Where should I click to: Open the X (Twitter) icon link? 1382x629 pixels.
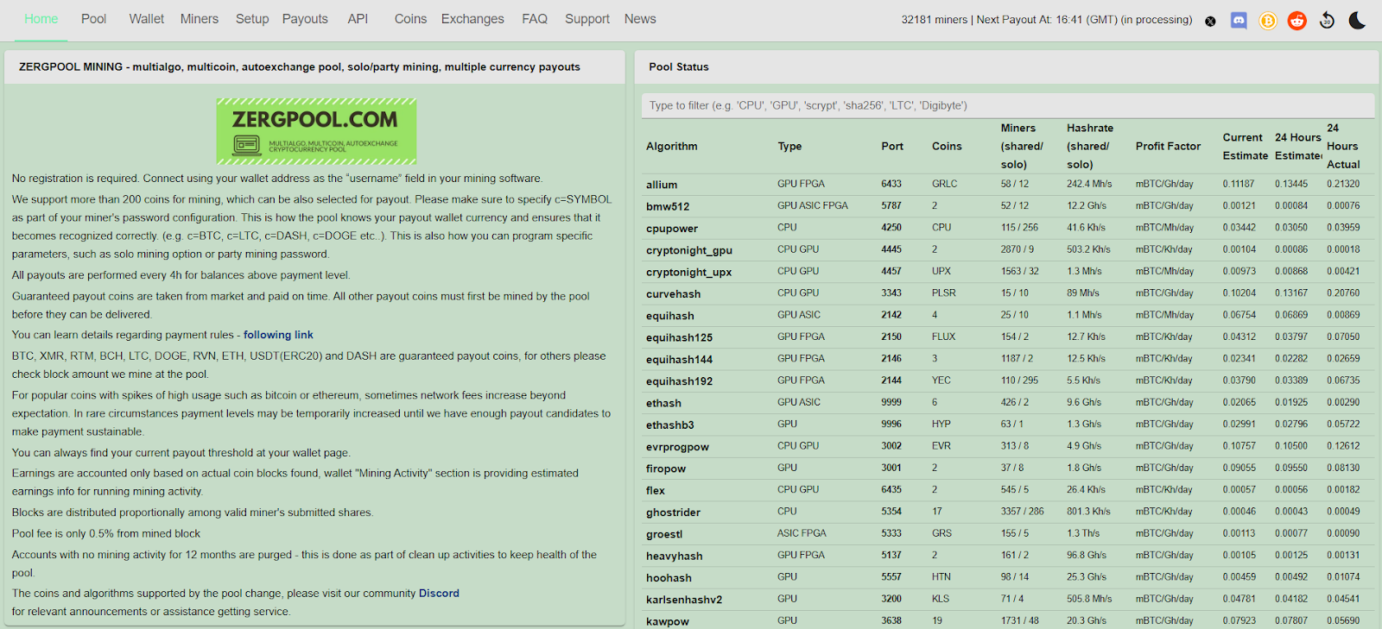coord(1210,21)
